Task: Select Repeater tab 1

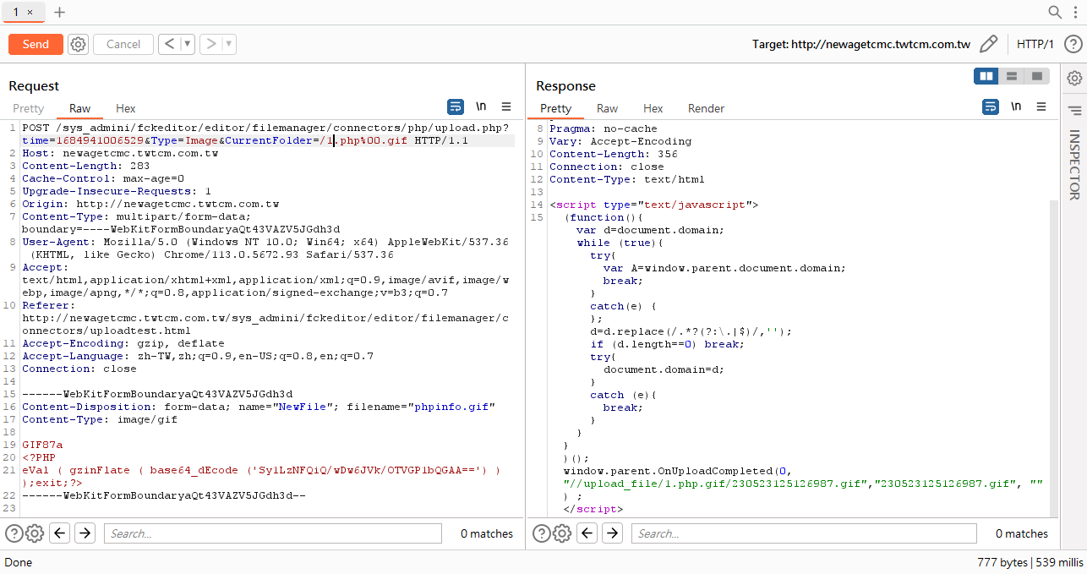Action: pos(16,12)
